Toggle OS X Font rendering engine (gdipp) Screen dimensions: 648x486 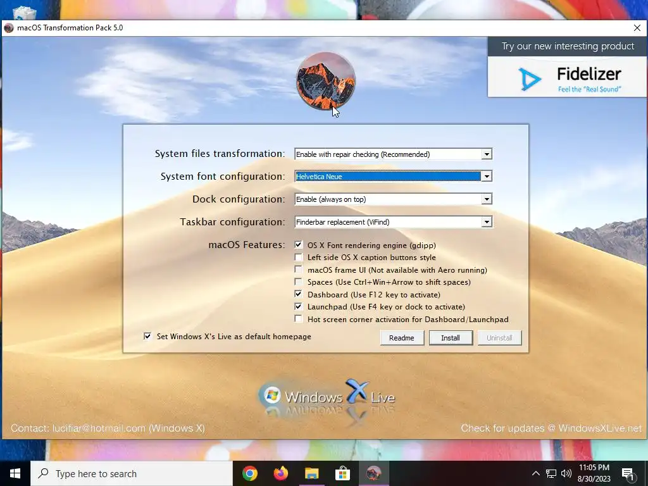(299, 245)
